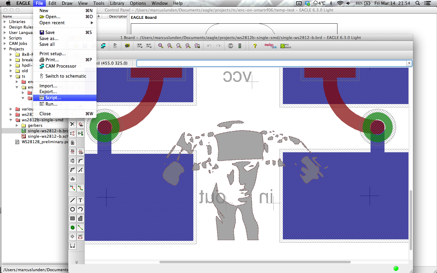Screen dimensions: 437x273
Task: Open the command line history dropdown
Action: (x=409, y=63)
